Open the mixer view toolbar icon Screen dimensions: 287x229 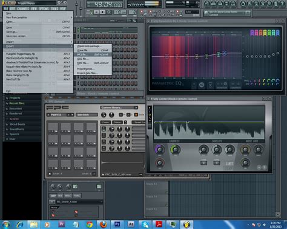pyautogui.click(x=233, y=4)
